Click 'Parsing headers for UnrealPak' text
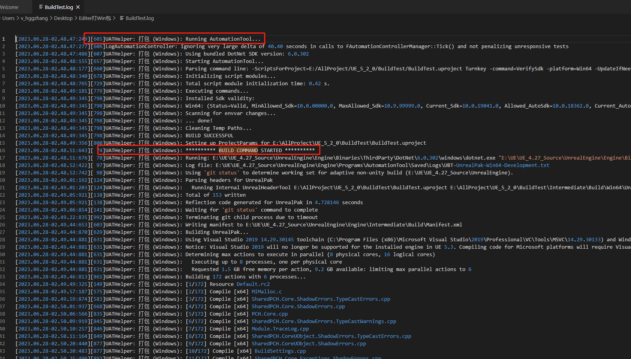This screenshot has width=631, height=359. coord(229,180)
